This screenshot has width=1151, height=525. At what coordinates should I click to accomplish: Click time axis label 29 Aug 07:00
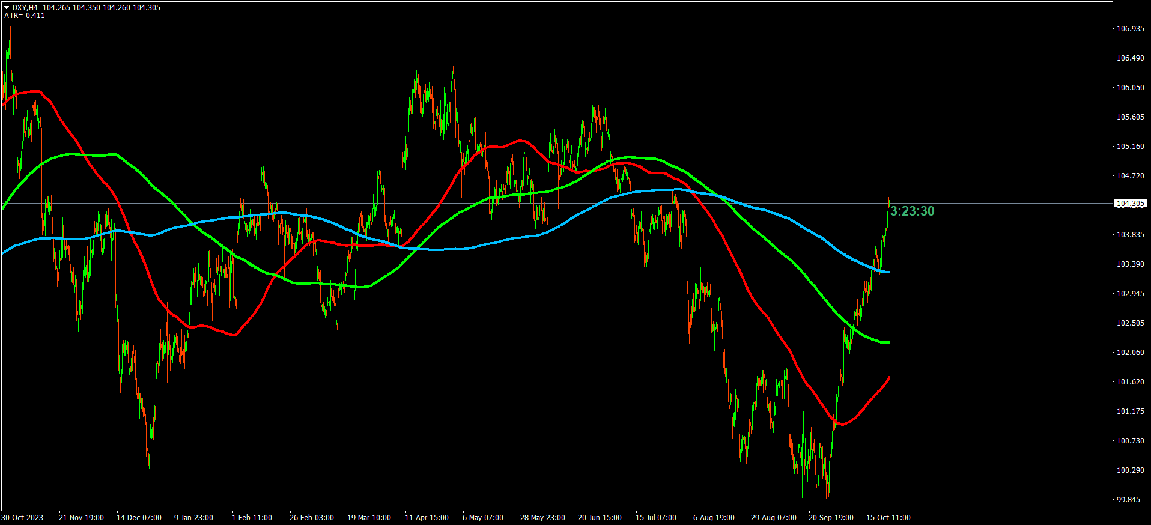click(774, 518)
